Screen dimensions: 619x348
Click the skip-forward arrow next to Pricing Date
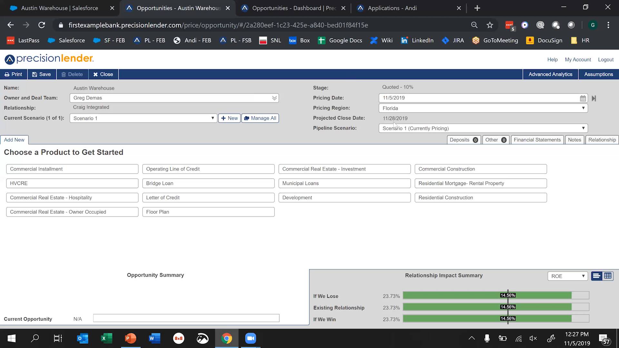[594, 98]
